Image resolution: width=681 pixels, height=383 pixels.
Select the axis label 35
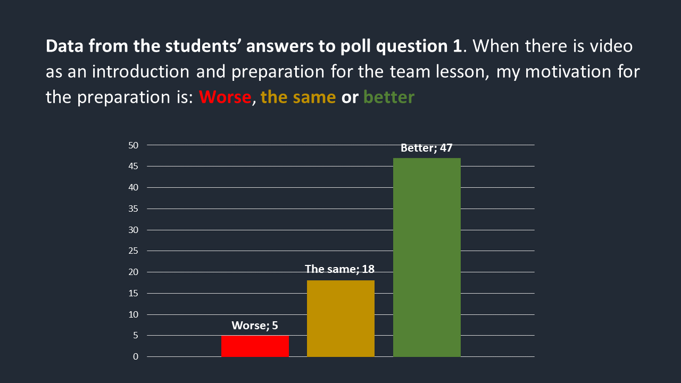click(x=133, y=209)
